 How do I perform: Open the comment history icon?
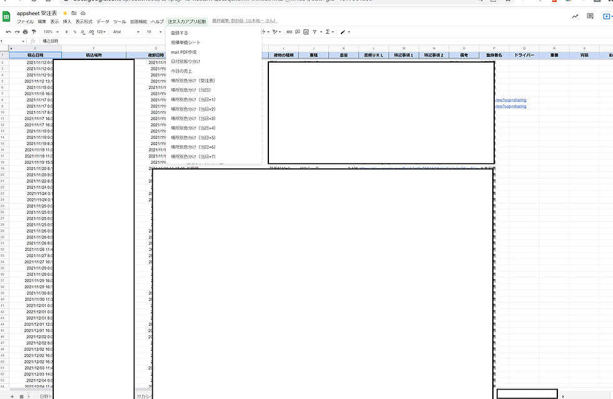coord(590,16)
